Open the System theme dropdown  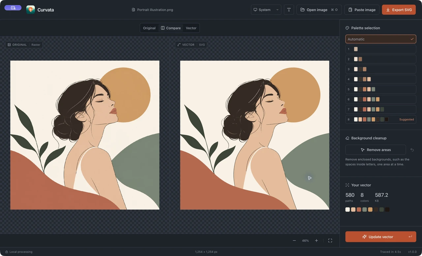point(266,10)
